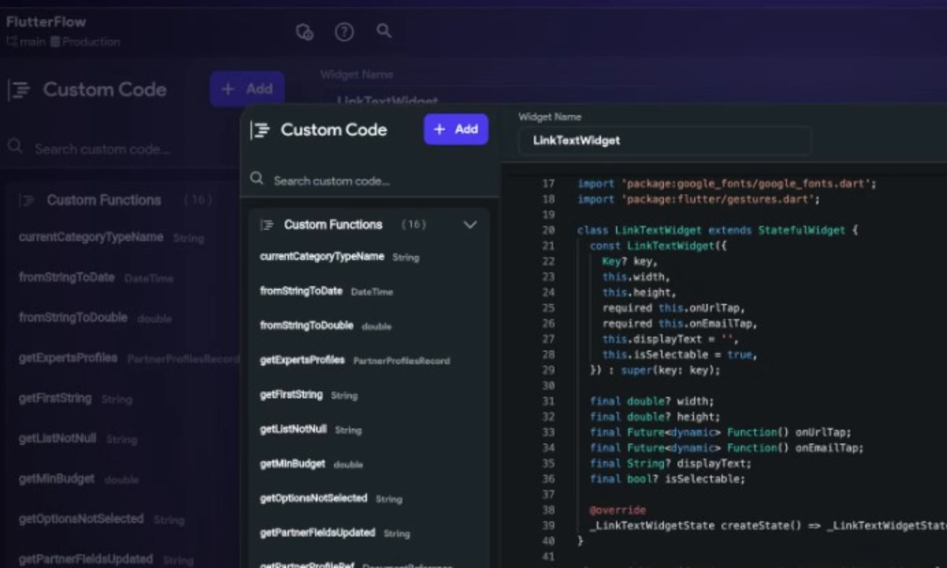Focus the background Search custom code field

(x=102, y=149)
